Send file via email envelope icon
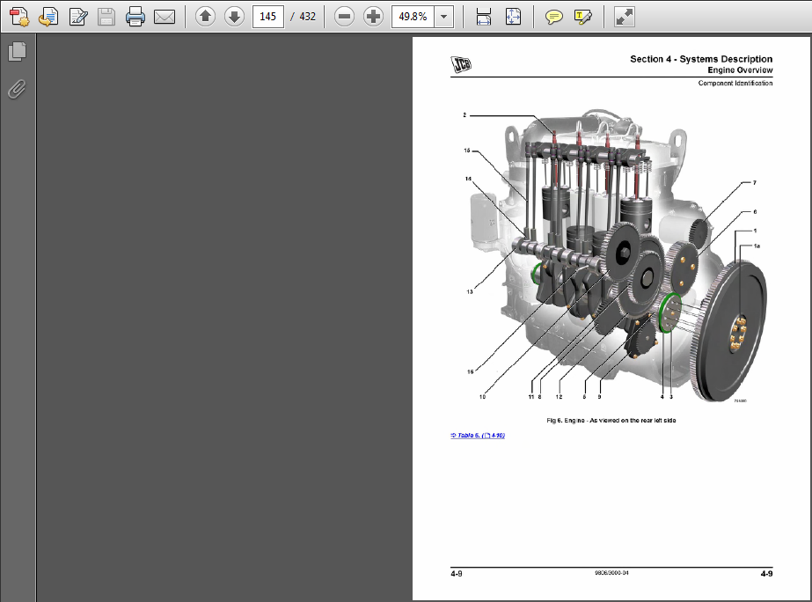The width and height of the screenshot is (812, 602). 164,16
